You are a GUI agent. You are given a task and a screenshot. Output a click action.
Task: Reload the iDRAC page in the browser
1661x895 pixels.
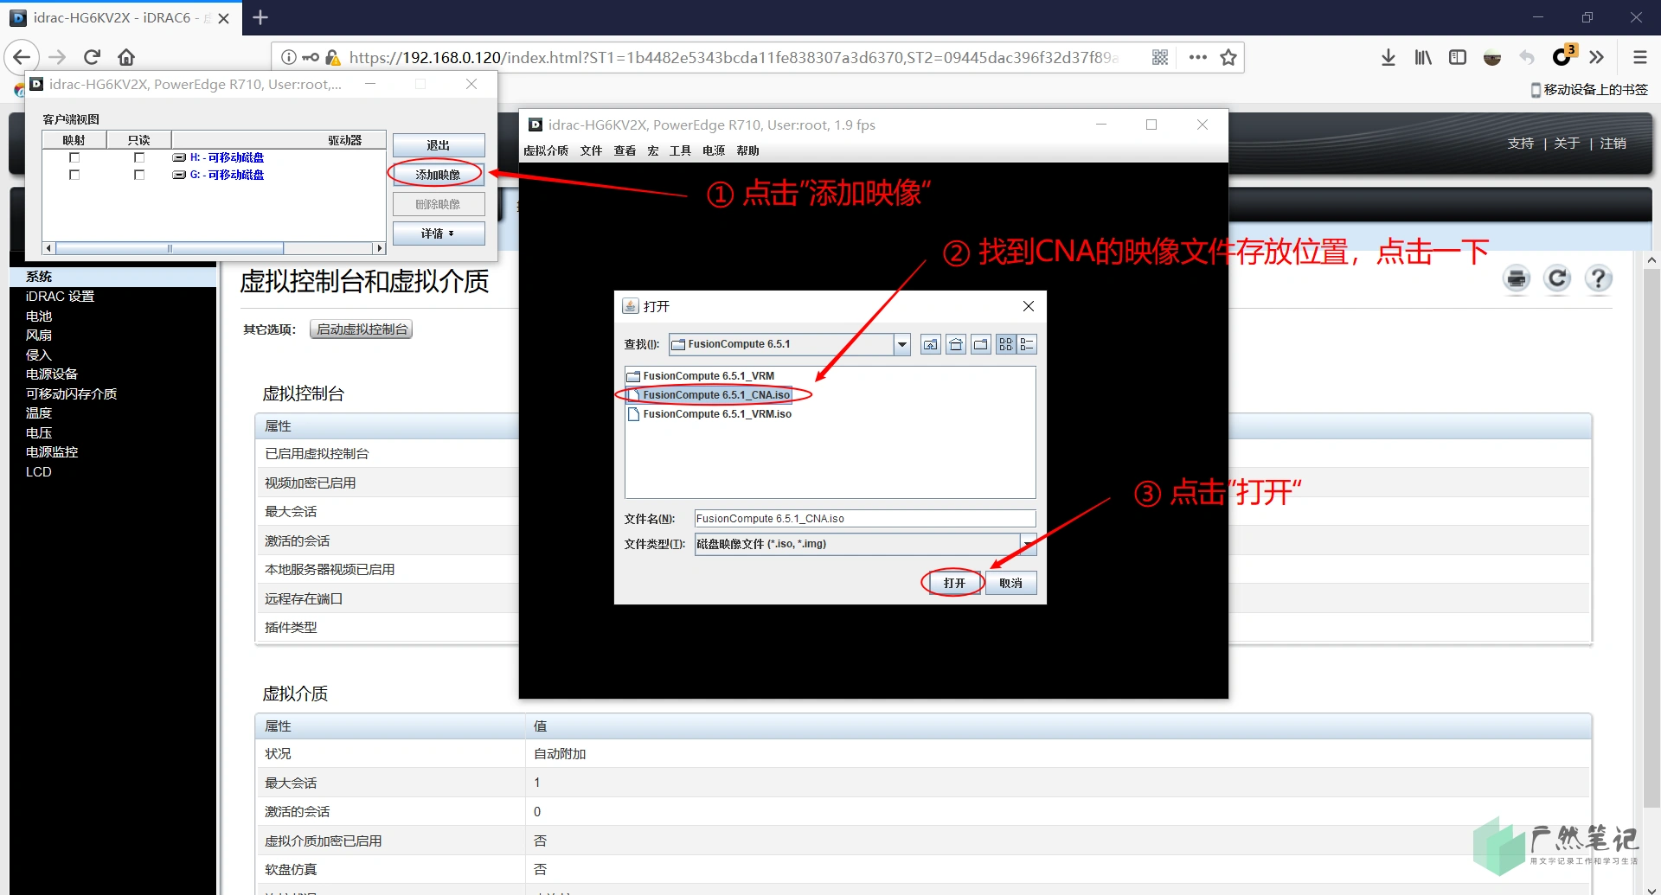click(x=92, y=57)
